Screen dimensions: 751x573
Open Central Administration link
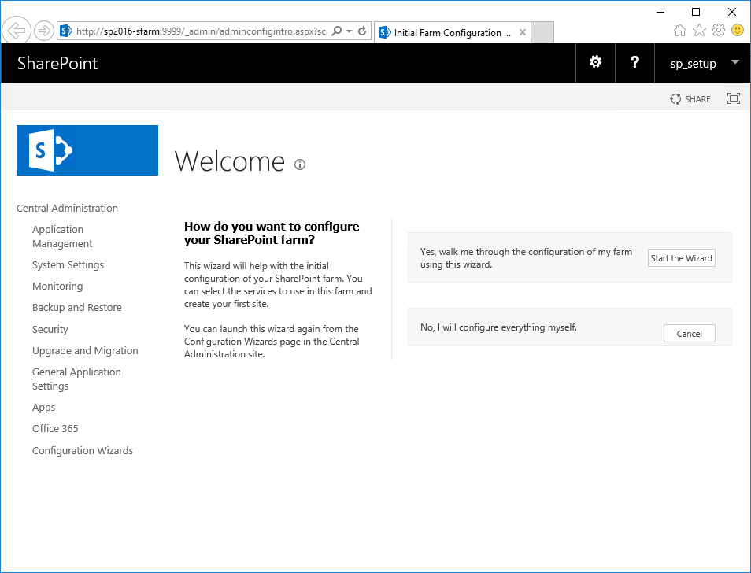[67, 209]
